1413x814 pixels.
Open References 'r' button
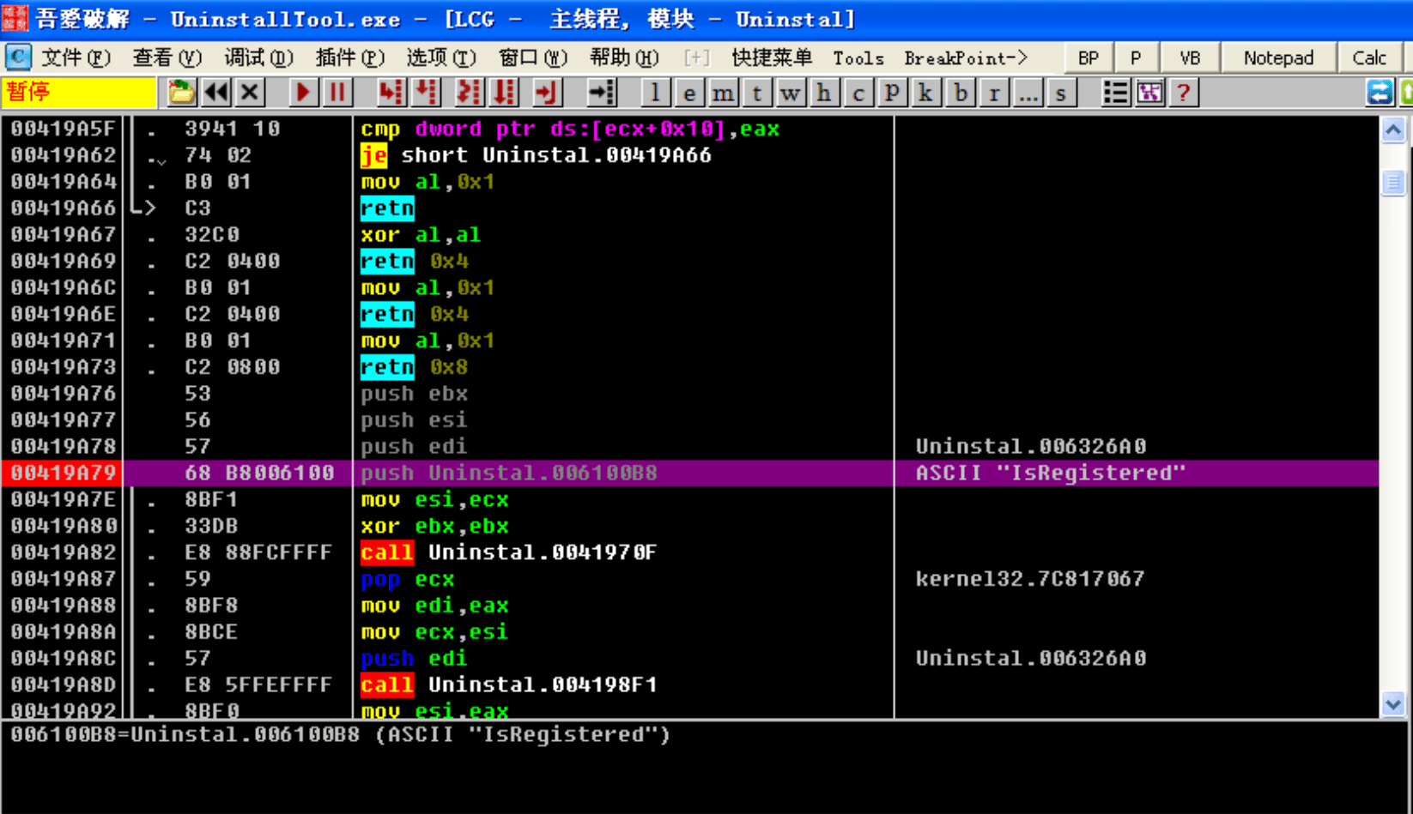coord(993,92)
